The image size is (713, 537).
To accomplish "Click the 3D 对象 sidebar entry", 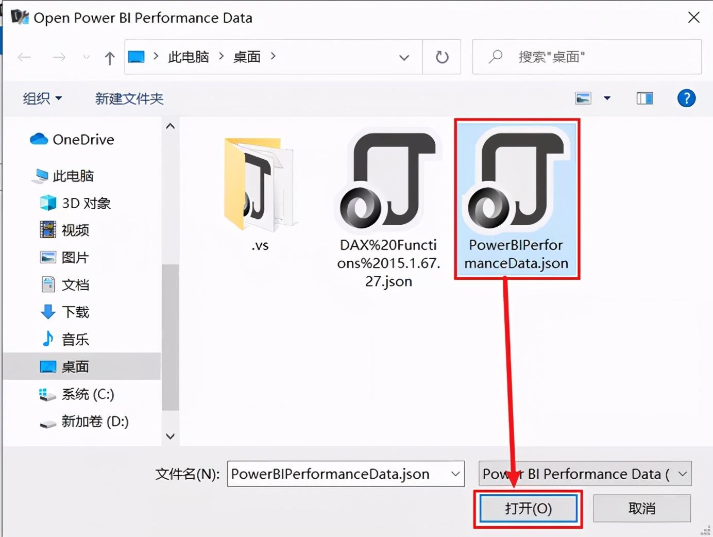I will coord(86,203).
